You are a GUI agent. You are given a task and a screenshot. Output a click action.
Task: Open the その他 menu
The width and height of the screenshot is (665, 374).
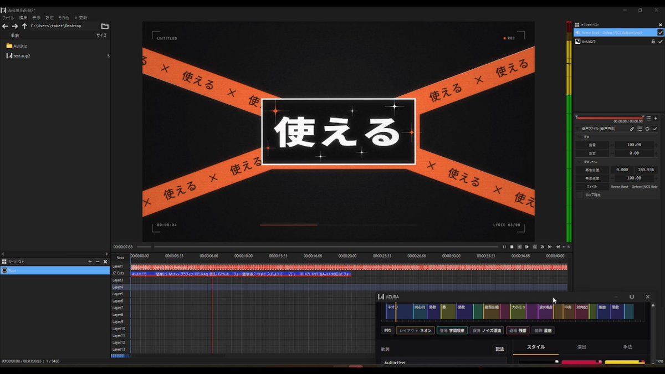click(64, 18)
